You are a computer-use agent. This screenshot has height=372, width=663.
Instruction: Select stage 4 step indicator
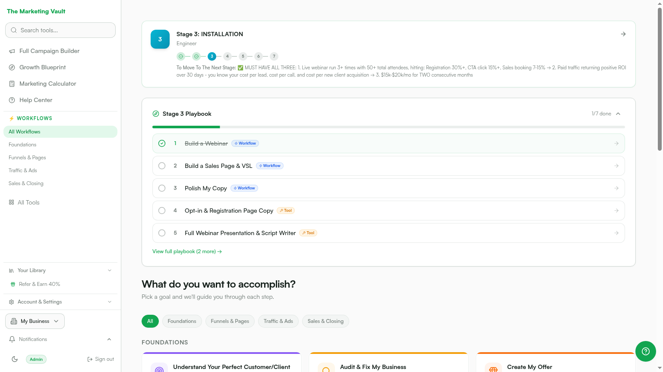(227, 56)
